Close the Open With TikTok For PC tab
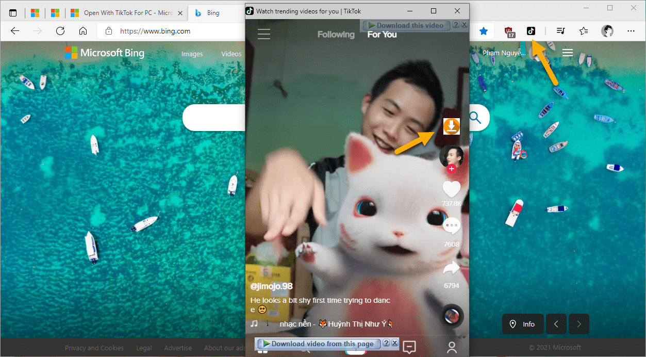The height and width of the screenshot is (357, 646). point(179,13)
